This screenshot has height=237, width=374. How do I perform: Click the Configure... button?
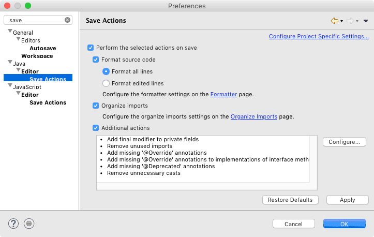pyautogui.click(x=345, y=142)
